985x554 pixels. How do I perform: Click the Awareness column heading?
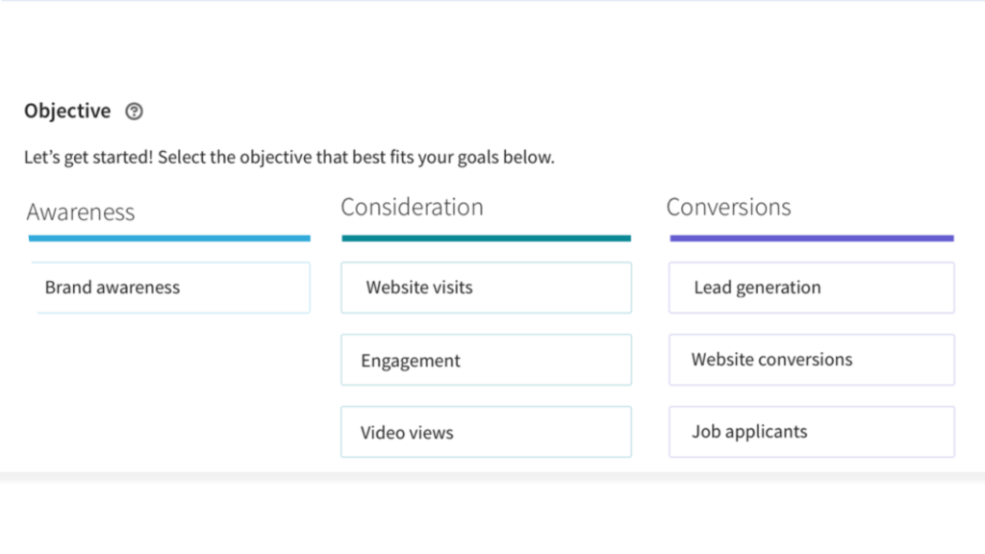pyautogui.click(x=81, y=213)
